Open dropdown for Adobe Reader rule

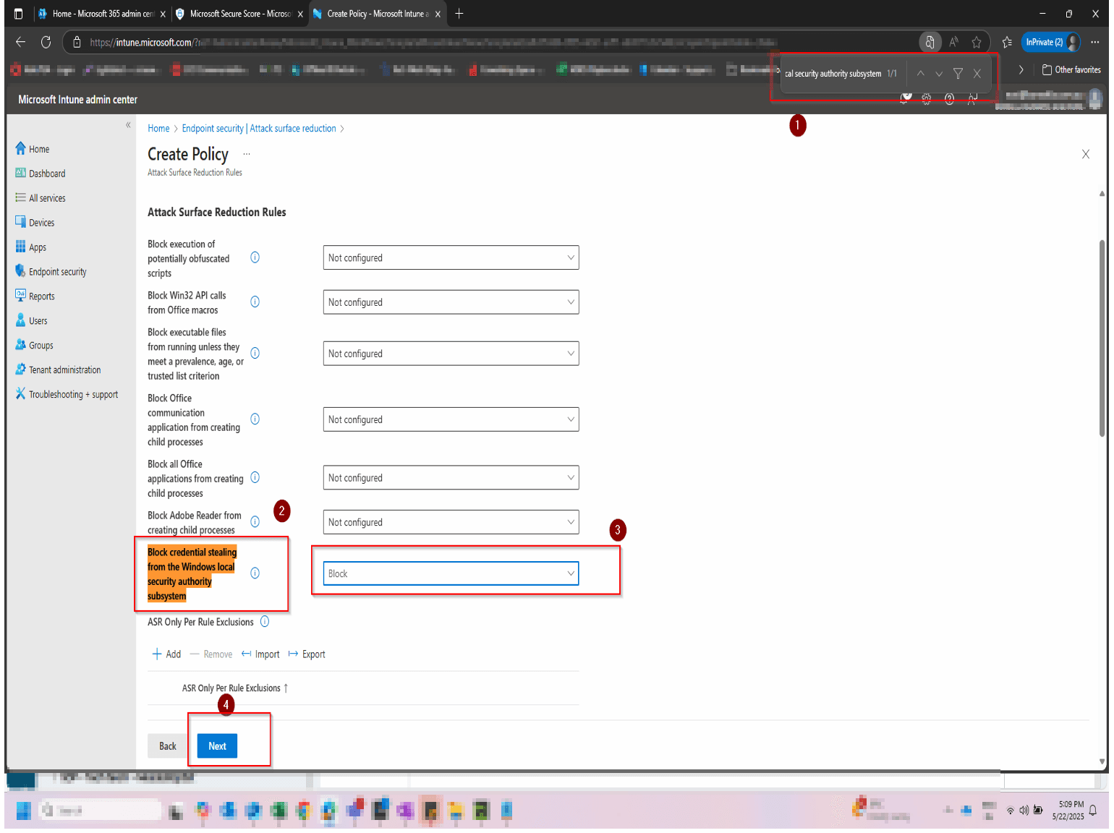pyautogui.click(x=451, y=522)
